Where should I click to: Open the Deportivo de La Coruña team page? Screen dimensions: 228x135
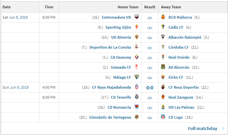tap(110, 47)
